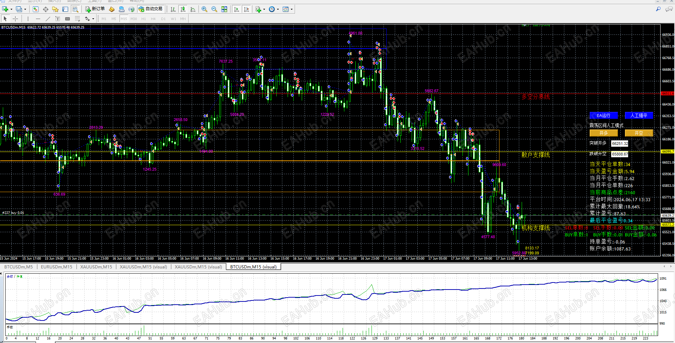Open the virtual hosting cloud icon

pyautogui.click(x=122, y=9)
